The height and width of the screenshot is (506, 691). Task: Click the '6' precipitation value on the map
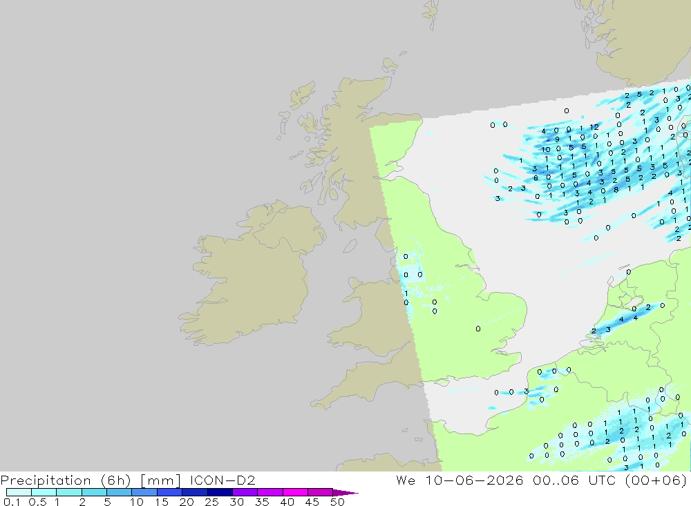coord(536,178)
